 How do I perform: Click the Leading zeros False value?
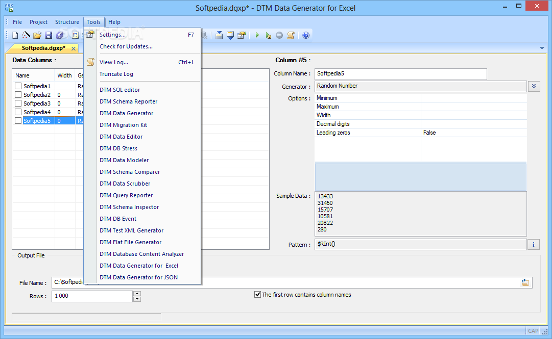[x=474, y=133]
